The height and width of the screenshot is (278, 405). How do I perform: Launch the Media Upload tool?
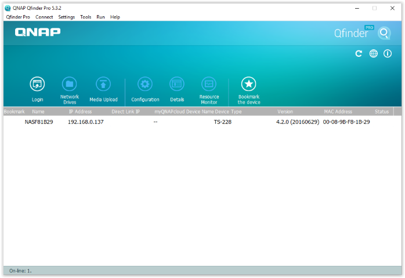click(103, 85)
